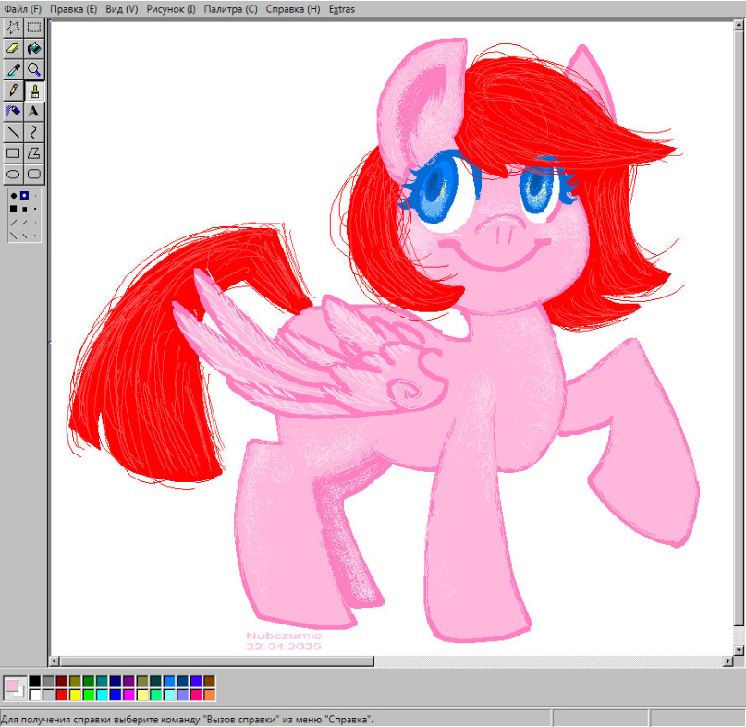Choose the large square brush shape
Viewport: 746px width, 727px height.
[x=13, y=209]
